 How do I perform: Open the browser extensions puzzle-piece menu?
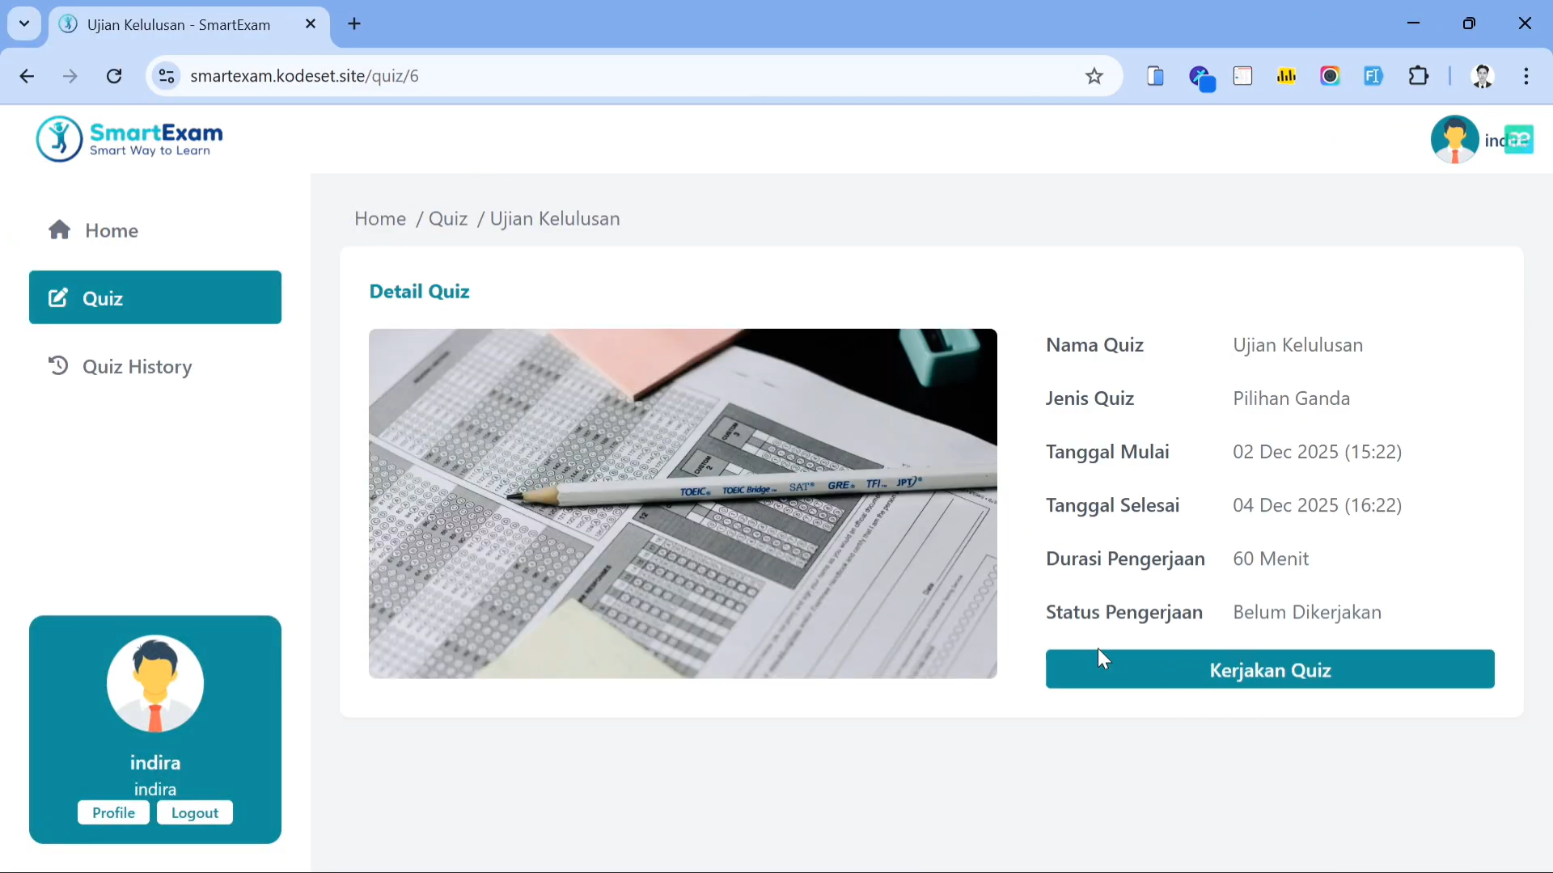click(x=1420, y=76)
